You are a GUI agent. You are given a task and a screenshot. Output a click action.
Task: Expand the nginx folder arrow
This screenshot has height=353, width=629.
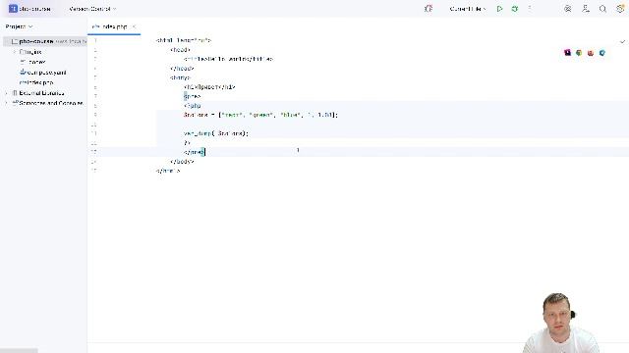(15, 52)
